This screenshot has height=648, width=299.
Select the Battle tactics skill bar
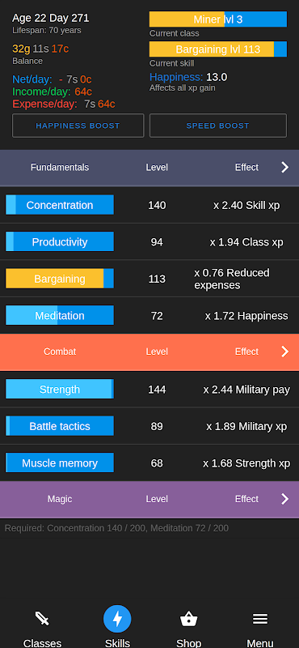point(60,426)
